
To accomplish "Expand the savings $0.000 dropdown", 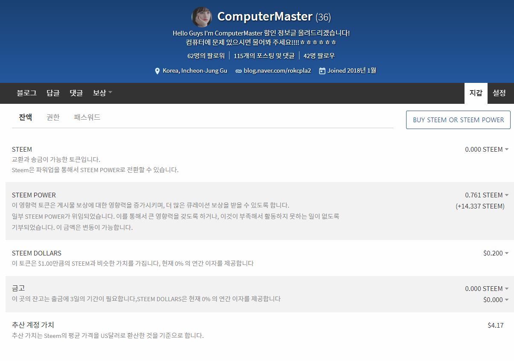I will coord(496,300).
